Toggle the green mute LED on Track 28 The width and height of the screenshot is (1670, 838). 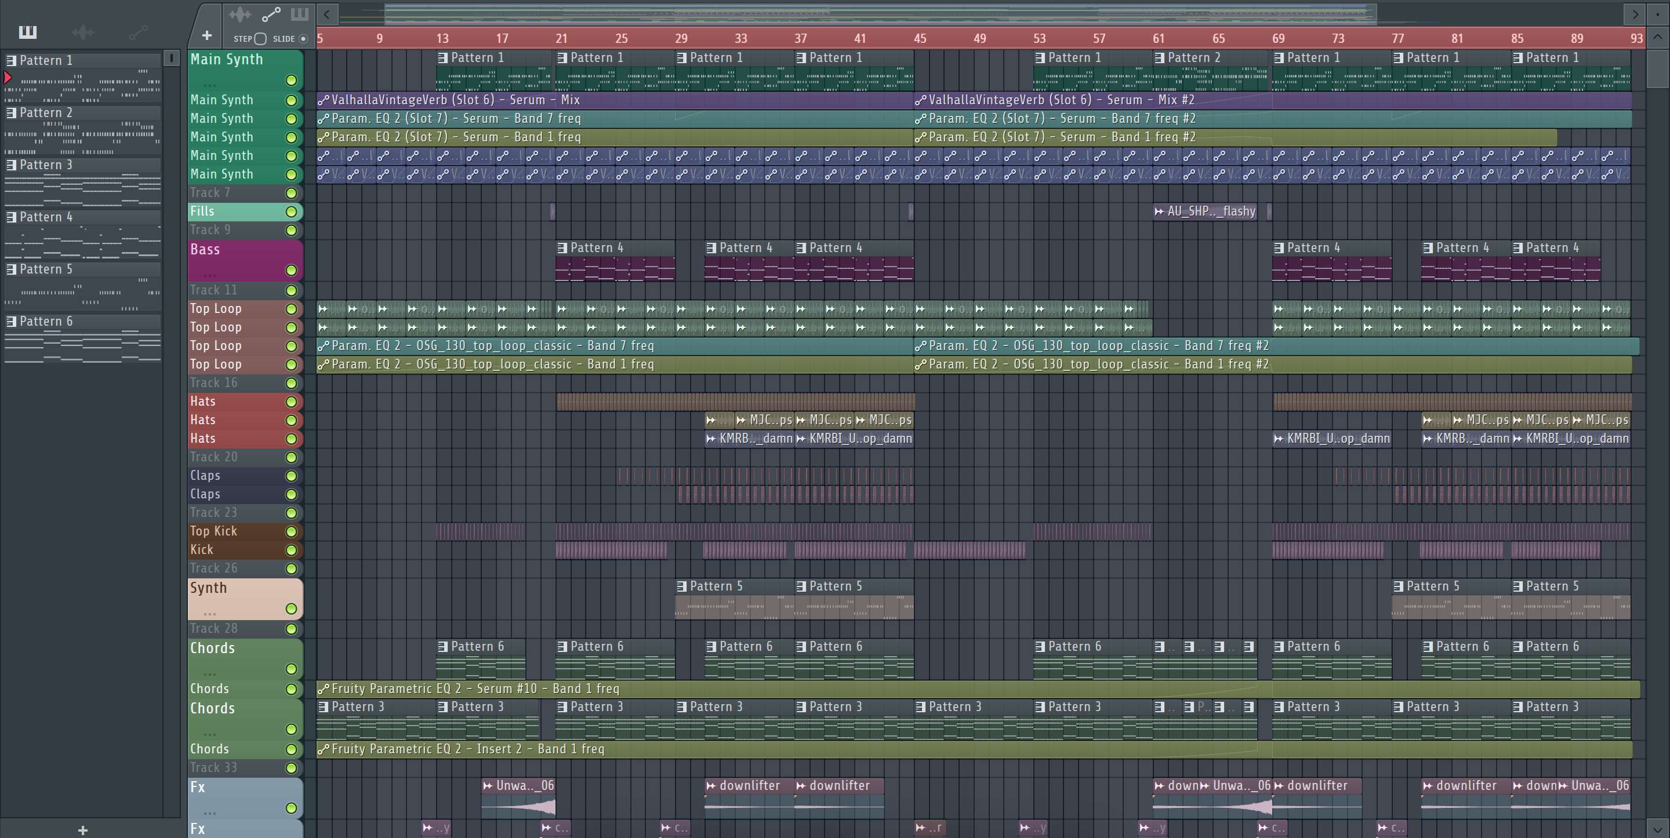[x=291, y=629]
